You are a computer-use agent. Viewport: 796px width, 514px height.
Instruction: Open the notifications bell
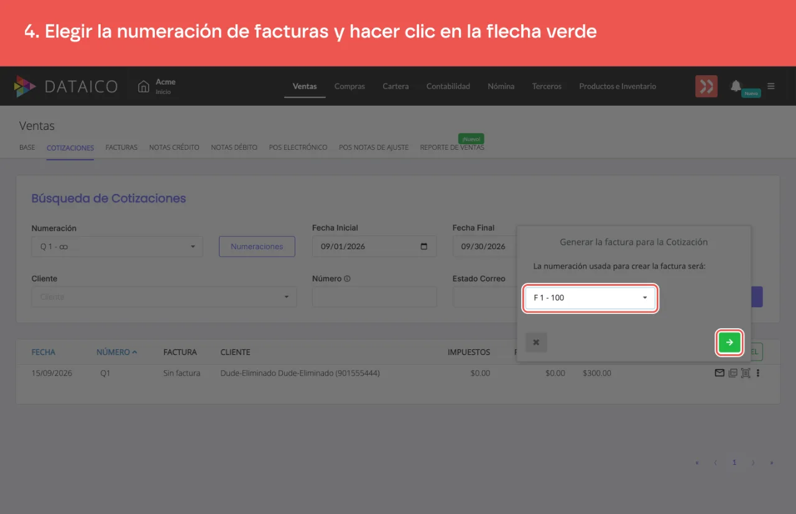(x=736, y=86)
